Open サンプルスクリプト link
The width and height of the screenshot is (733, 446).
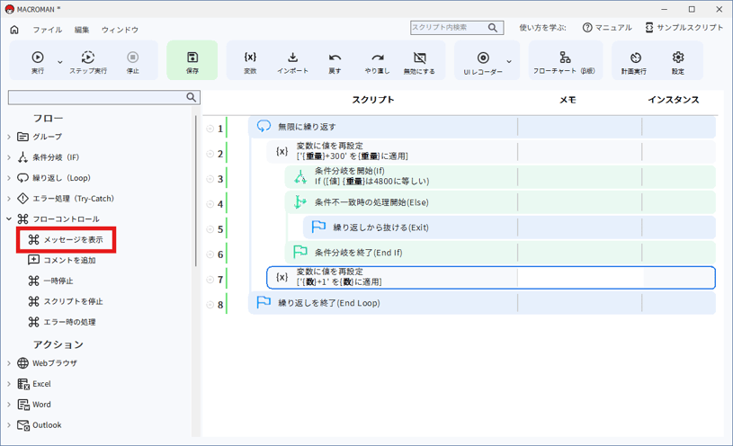(684, 28)
